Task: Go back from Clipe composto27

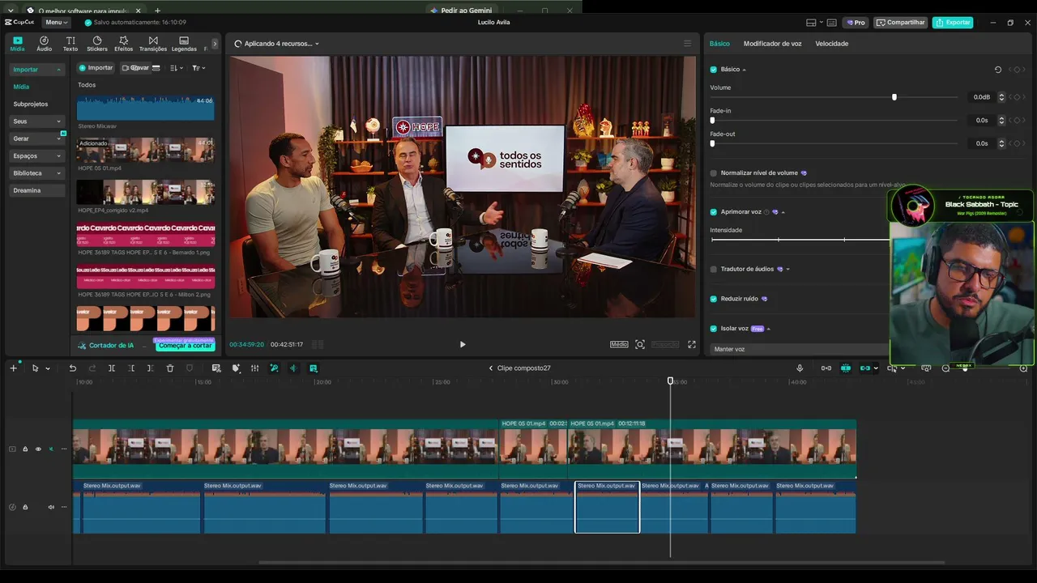Action: (x=490, y=368)
